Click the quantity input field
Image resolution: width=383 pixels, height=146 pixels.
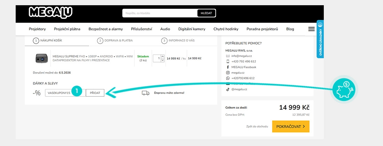(x=157, y=58)
